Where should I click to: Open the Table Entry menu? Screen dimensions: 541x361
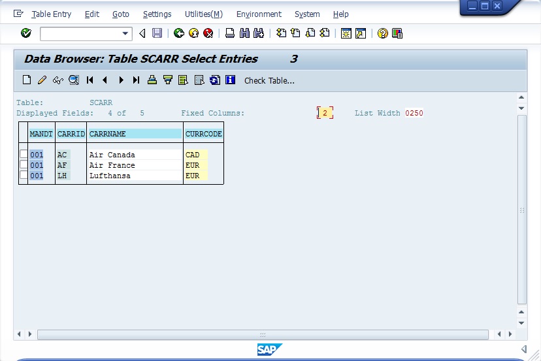pyautogui.click(x=52, y=14)
